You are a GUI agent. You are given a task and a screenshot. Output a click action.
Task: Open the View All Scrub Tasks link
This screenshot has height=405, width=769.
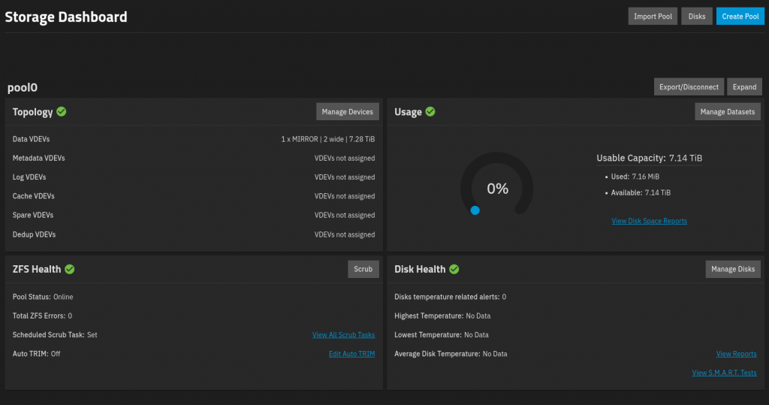click(343, 335)
